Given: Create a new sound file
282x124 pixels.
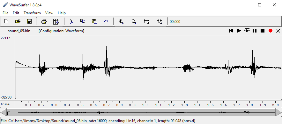Looking at the screenshot, I should tap(6, 22).
